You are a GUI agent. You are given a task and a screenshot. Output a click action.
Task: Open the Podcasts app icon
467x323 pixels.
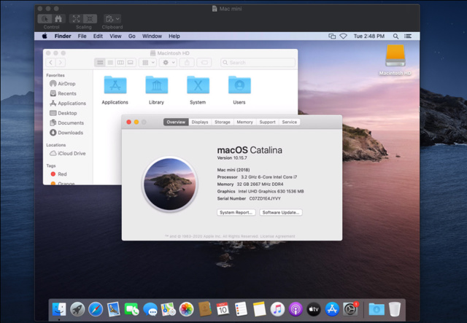point(296,309)
